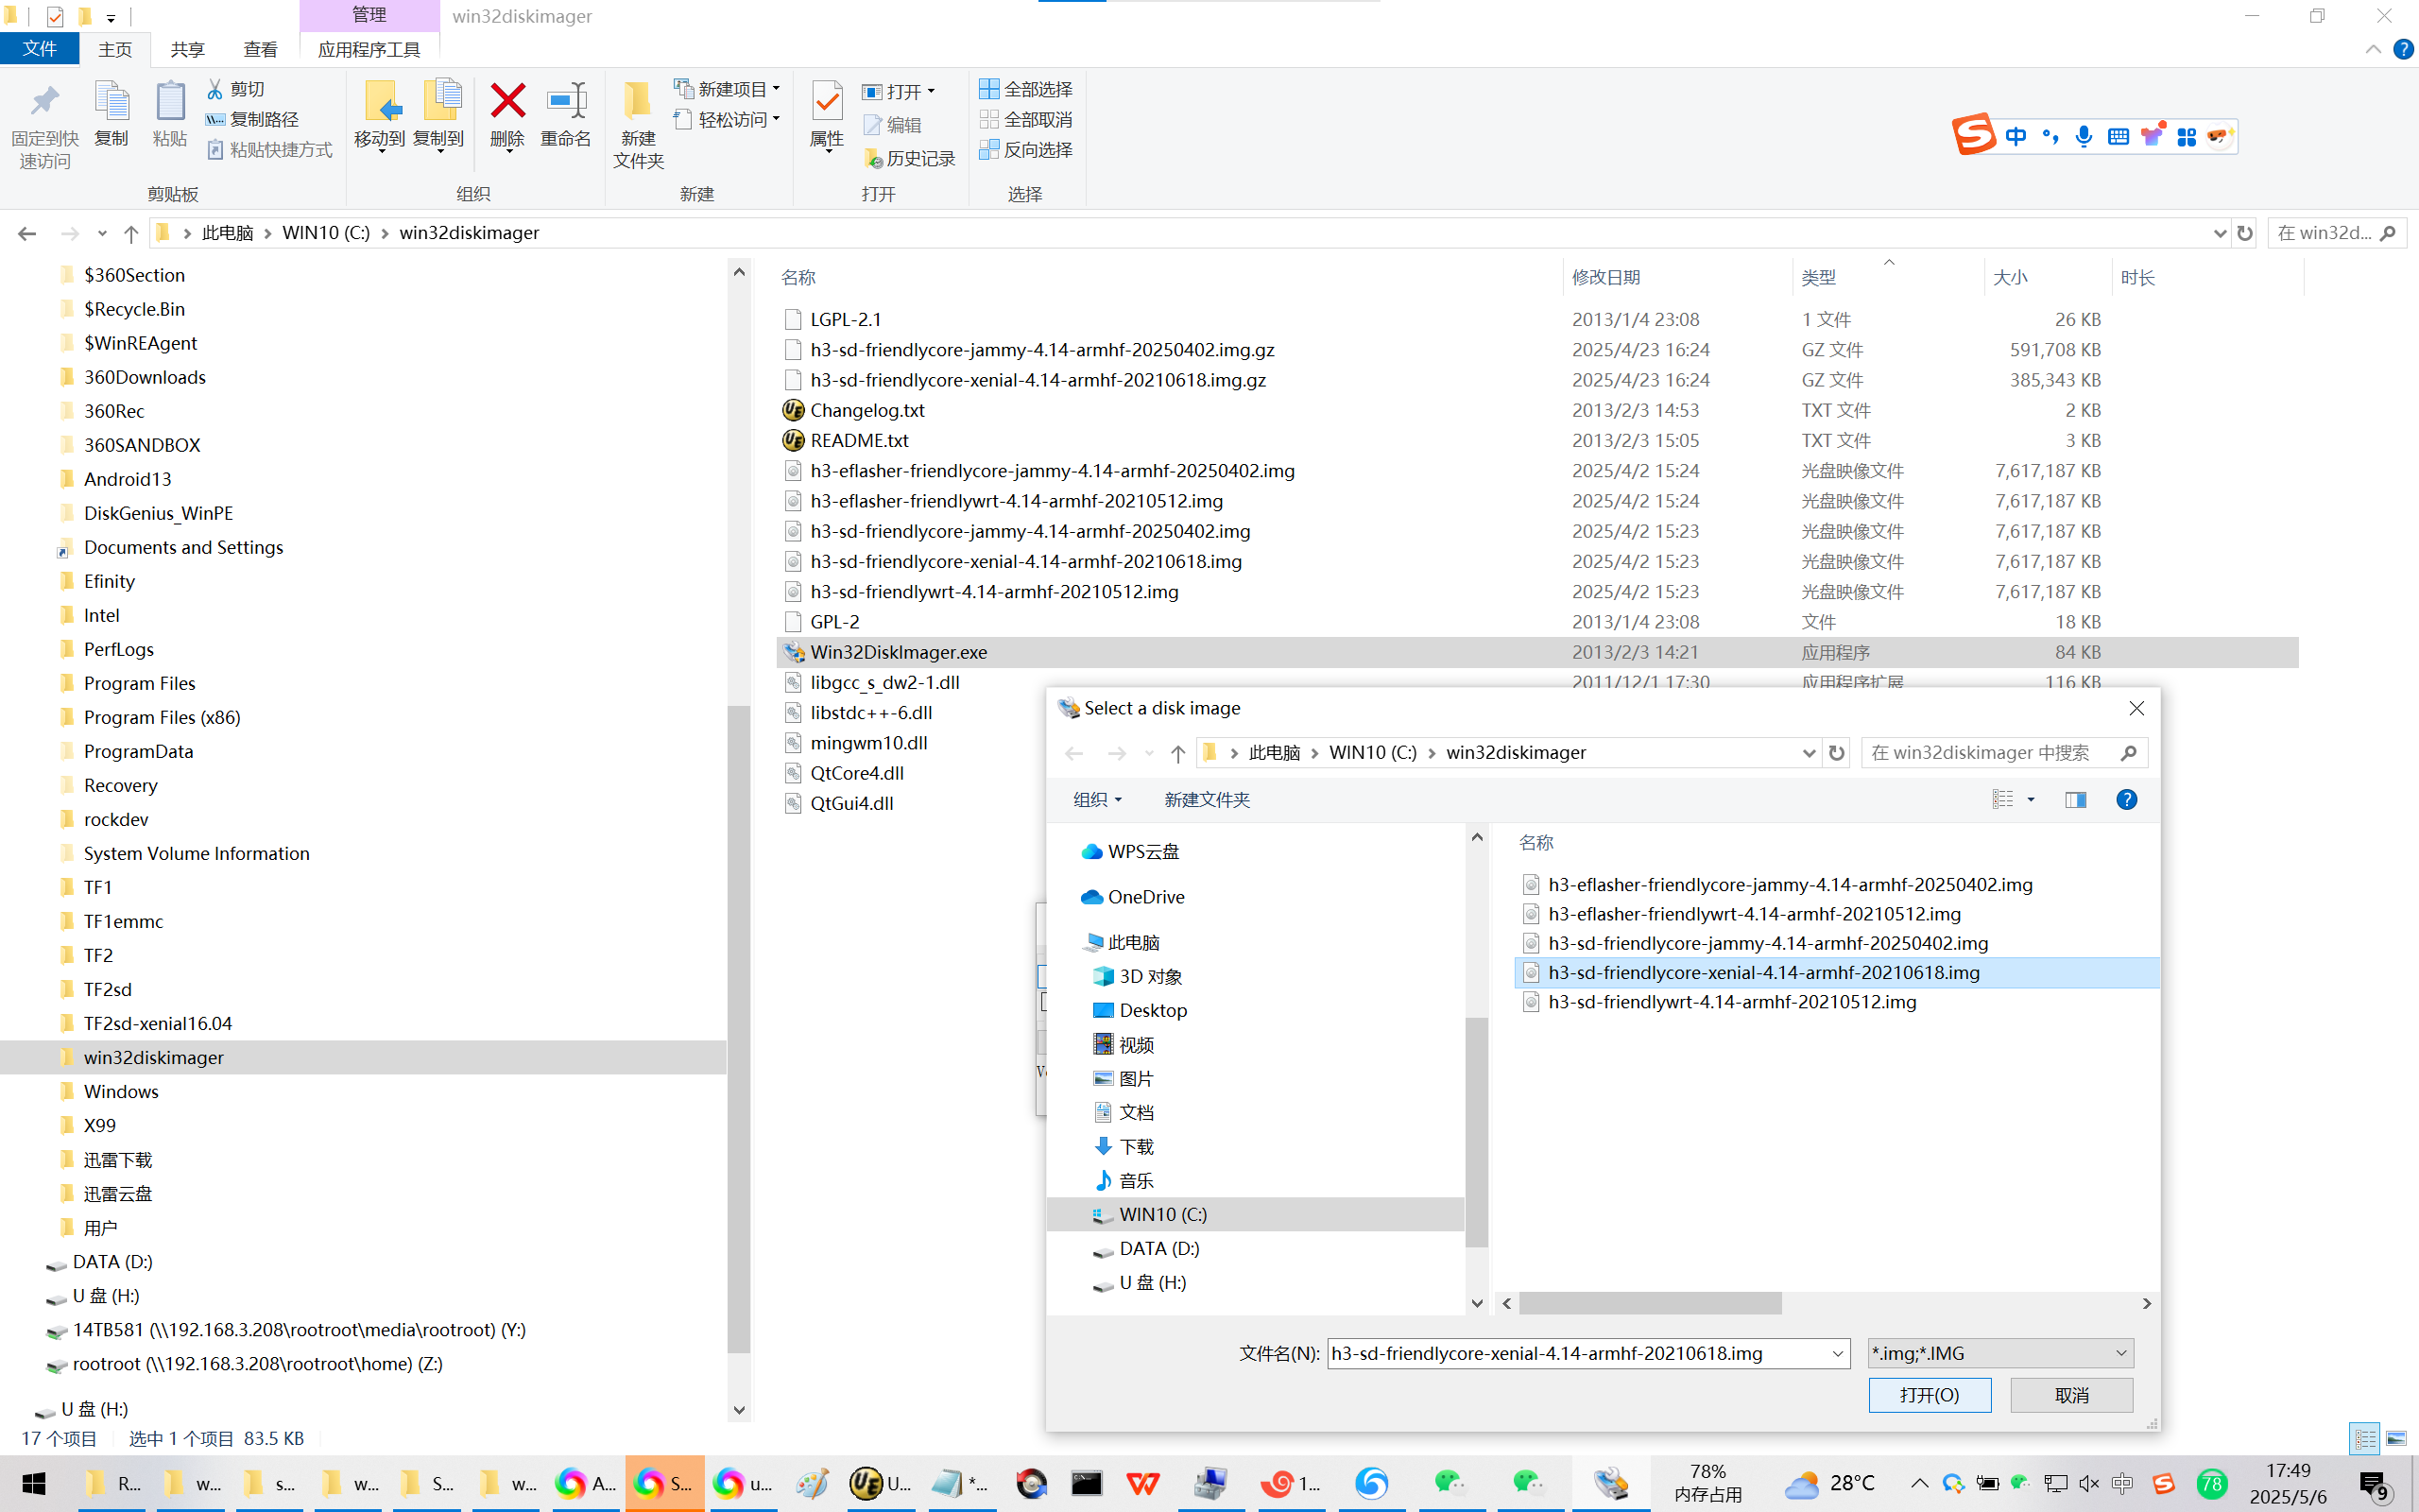This screenshot has height=1512, width=2419.
Task: Click the Cut scissors icon
Action: click(x=214, y=89)
